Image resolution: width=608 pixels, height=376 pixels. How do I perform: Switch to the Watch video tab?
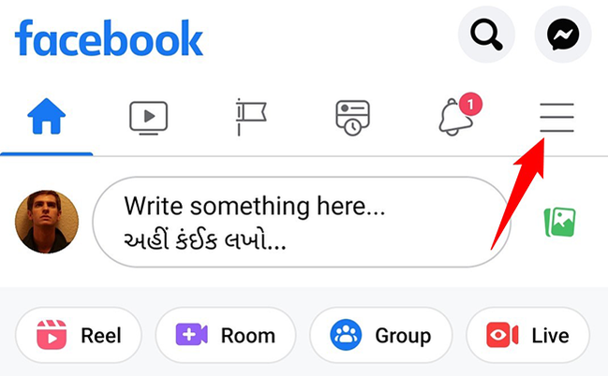(x=149, y=118)
